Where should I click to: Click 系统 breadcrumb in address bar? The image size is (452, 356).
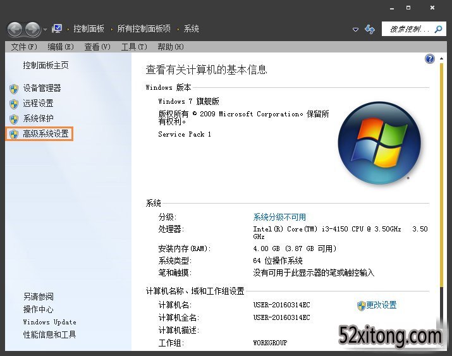click(192, 28)
